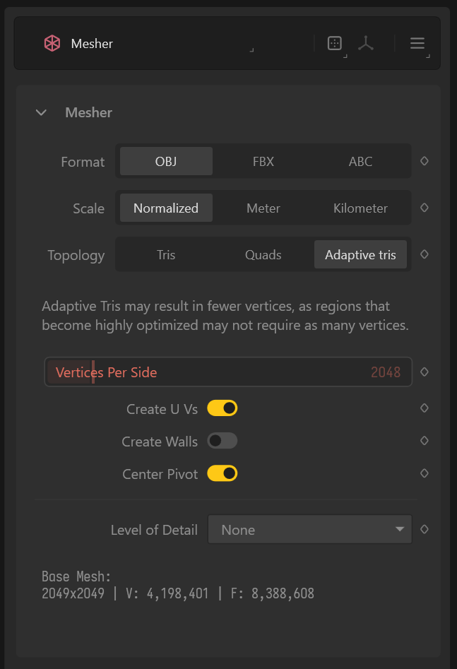
Task: Click the Mesher cube icon in header
Action: click(x=52, y=43)
